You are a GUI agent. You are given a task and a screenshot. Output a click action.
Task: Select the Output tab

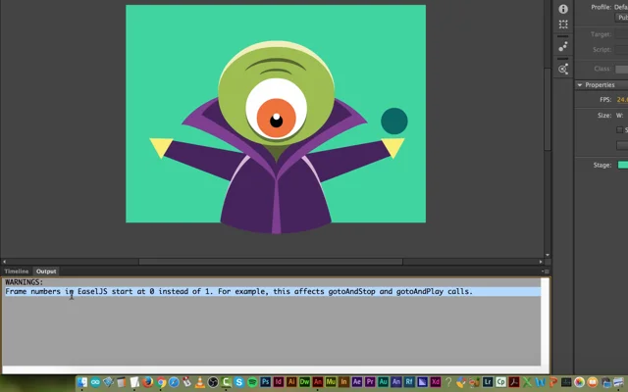(46, 271)
